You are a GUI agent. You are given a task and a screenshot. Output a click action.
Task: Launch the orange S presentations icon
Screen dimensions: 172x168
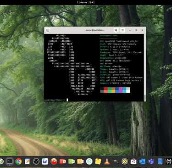click(80, 161)
